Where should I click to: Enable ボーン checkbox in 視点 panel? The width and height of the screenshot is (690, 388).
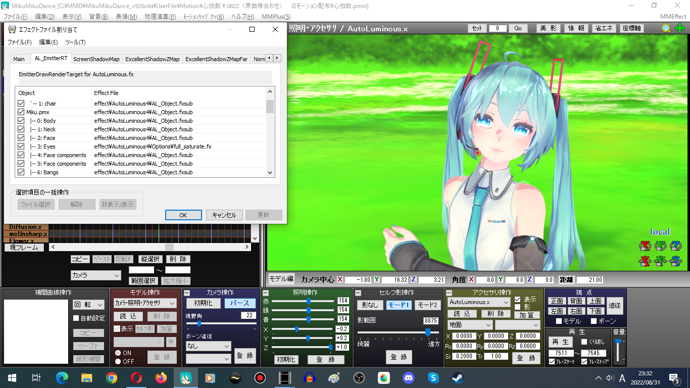pyautogui.click(x=594, y=321)
